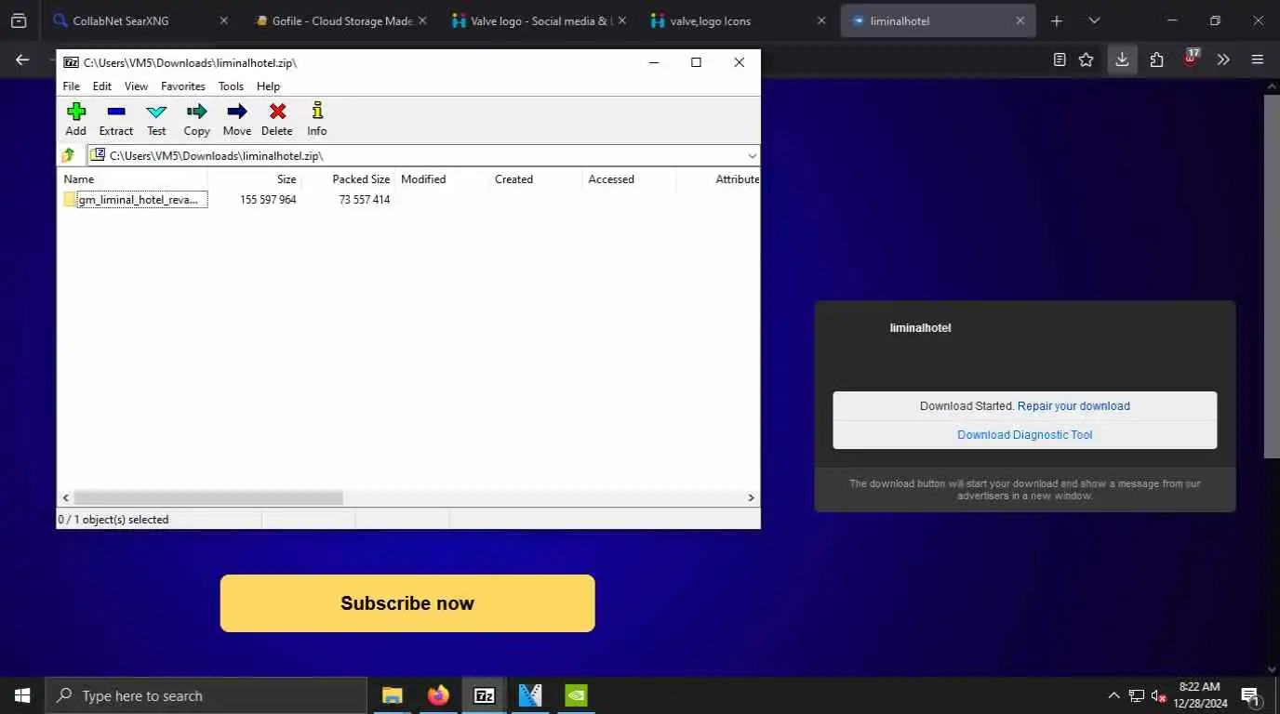Open the File menu in 7-Zip
The height and width of the screenshot is (714, 1280).
71,86
